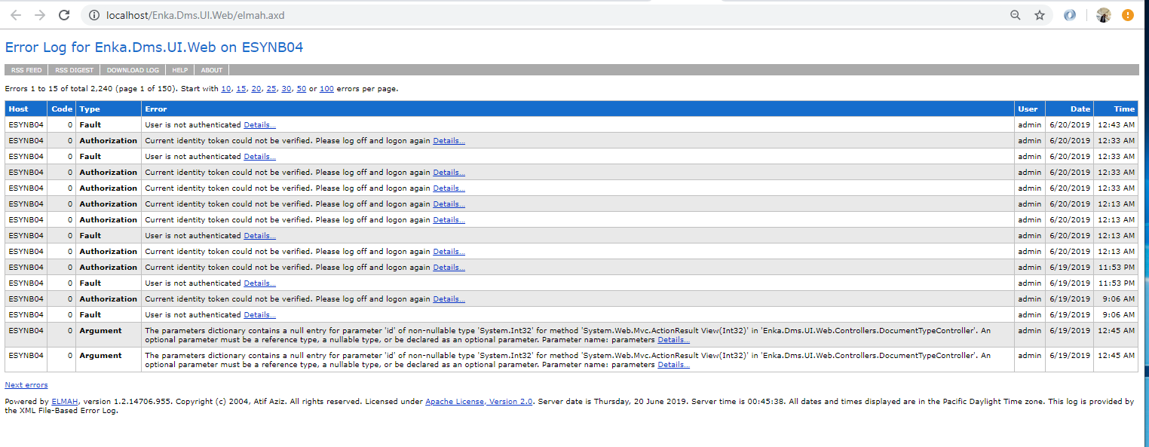Viewport: 1149px width, 447px height.
Task: Show 30 errors per page
Action: (x=286, y=89)
